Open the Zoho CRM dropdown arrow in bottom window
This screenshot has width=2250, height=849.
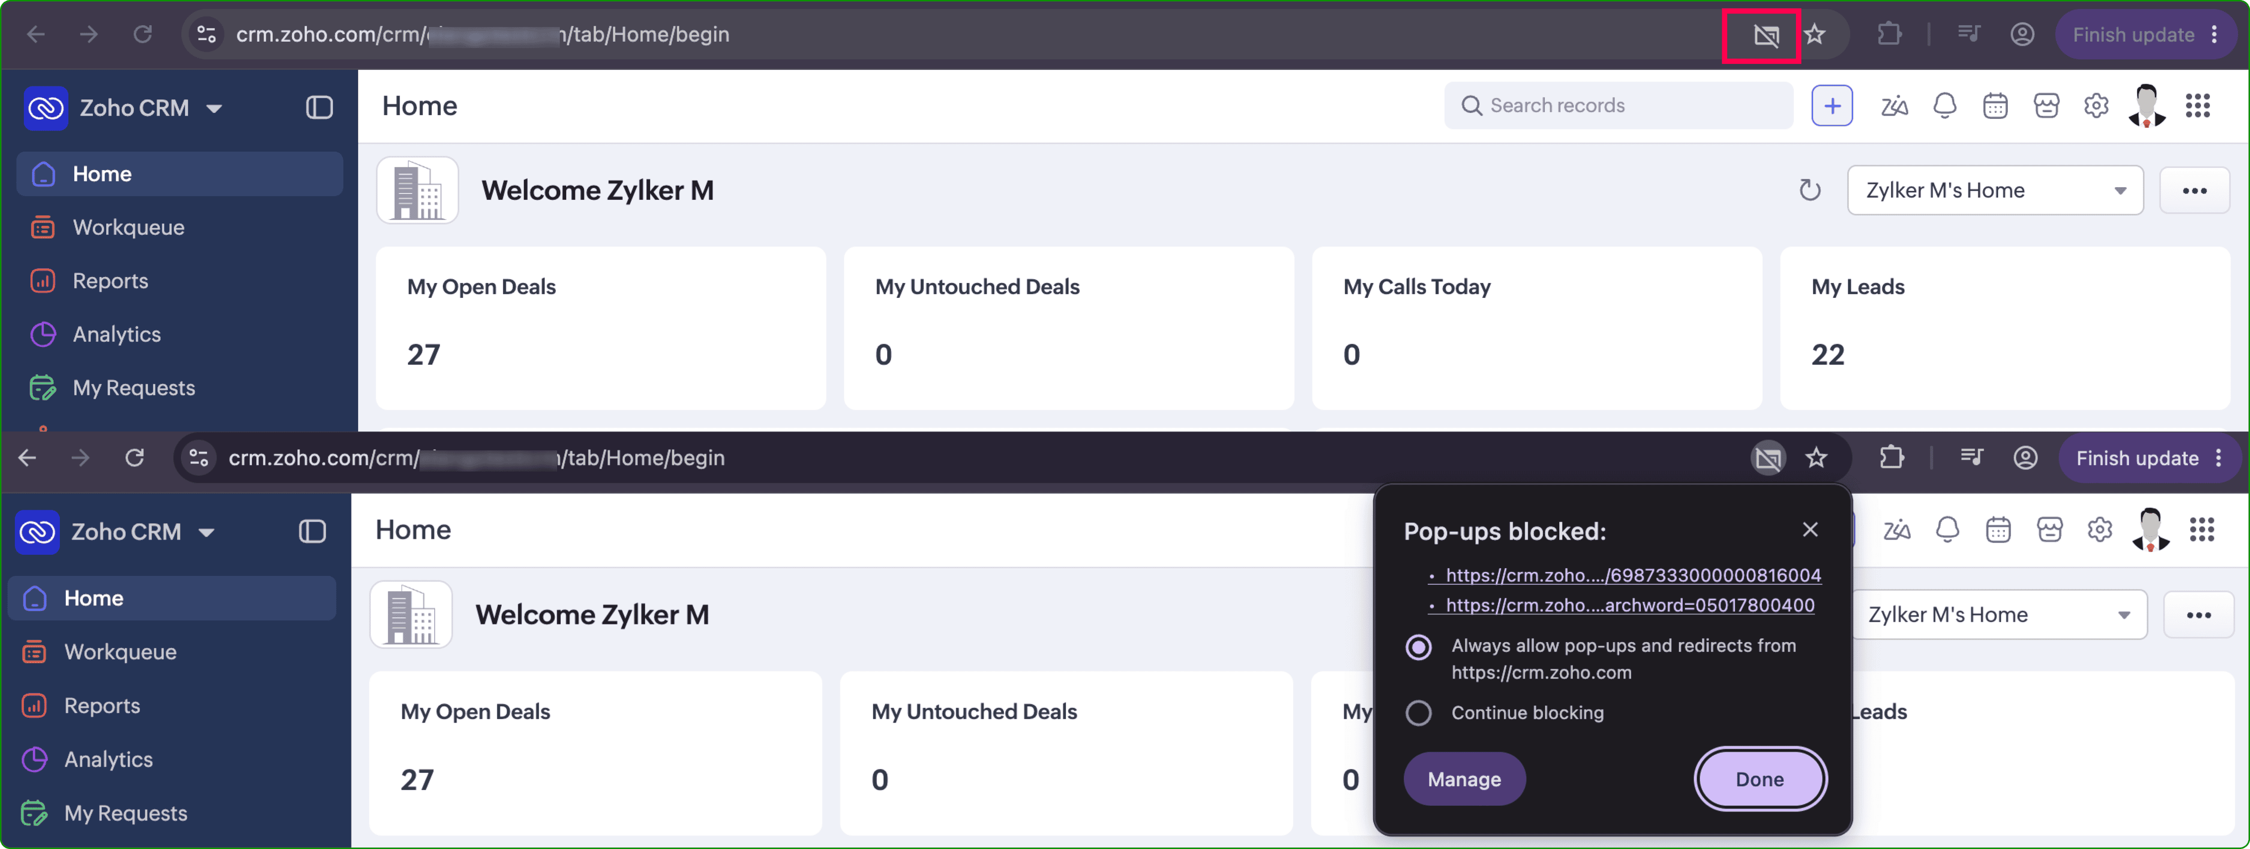[206, 533]
